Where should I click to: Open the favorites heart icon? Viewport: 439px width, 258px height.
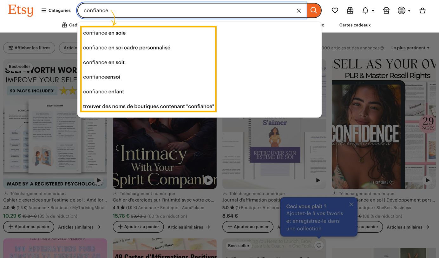tap(335, 10)
